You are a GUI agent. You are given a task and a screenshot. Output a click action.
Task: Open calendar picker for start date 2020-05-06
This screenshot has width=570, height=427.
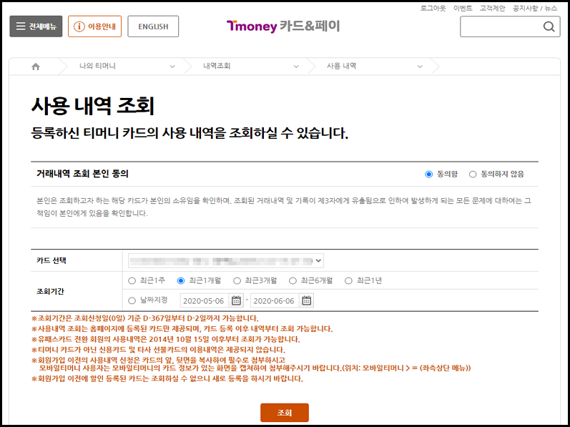click(x=236, y=300)
